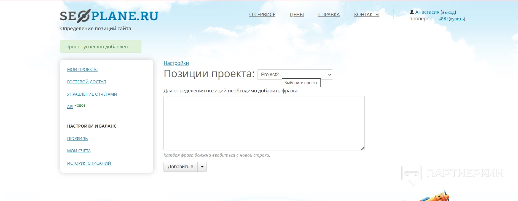Open the ЦЕНЫ menu item
This screenshot has width=518, height=201.
point(297,15)
